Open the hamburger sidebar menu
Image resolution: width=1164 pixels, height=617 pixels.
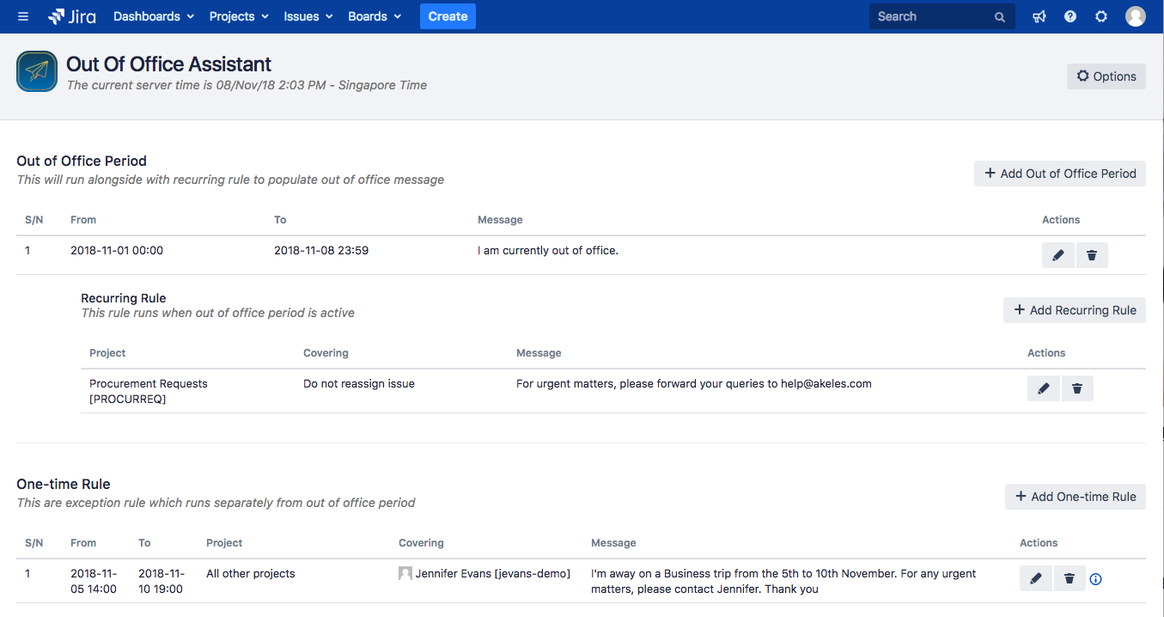click(x=23, y=16)
